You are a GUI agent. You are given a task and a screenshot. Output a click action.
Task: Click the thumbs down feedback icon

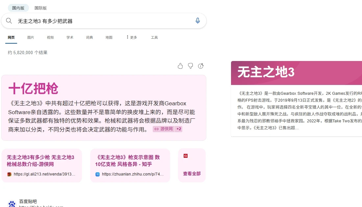click(x=191, y=66)
